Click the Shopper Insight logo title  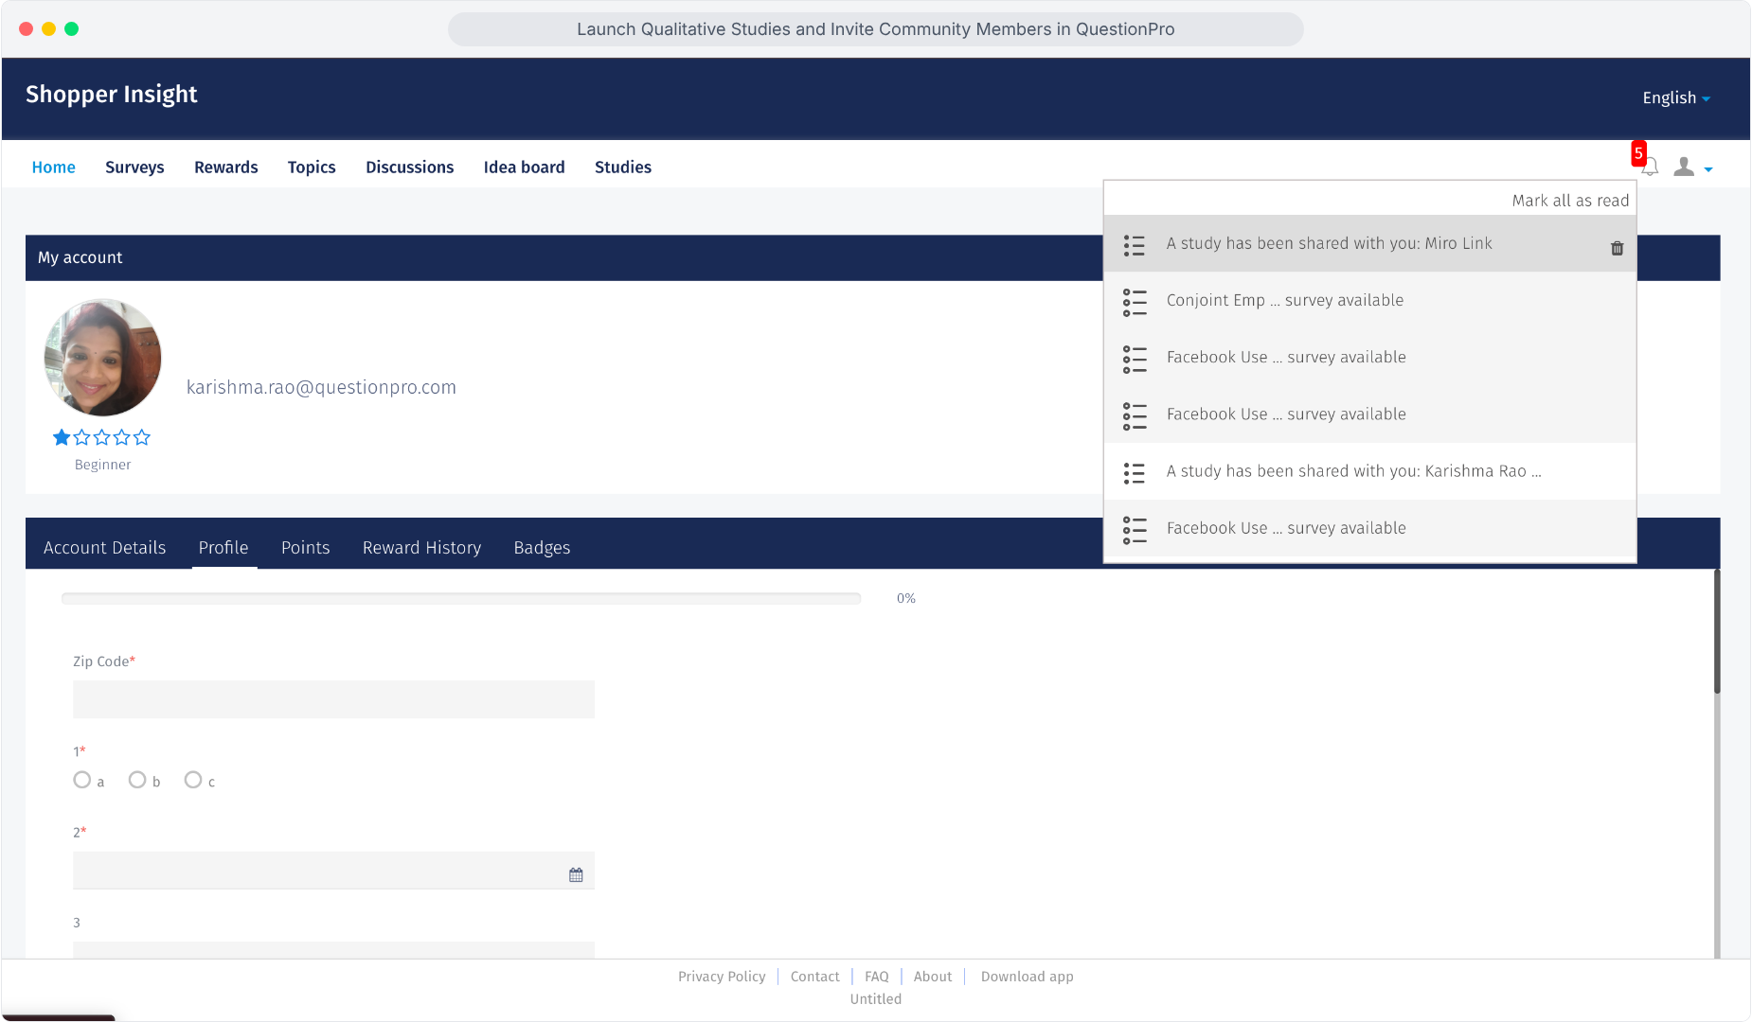click(112, 95)
